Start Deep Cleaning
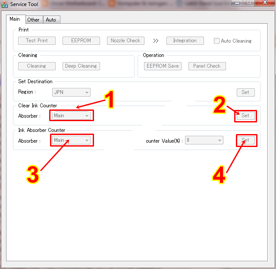The image size is (276, 269). 81,66
